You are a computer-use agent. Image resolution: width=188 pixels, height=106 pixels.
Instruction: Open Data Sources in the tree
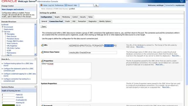coord(11,36)
